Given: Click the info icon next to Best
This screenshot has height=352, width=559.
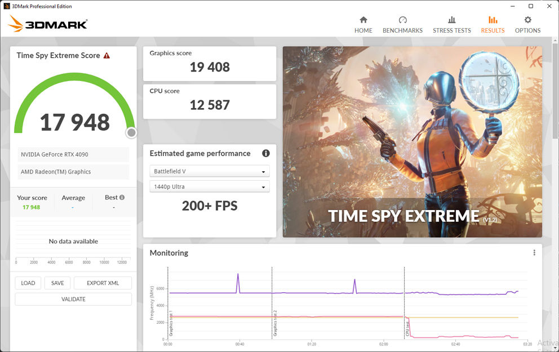Looking at the screenshot, I should pos(122,197).
